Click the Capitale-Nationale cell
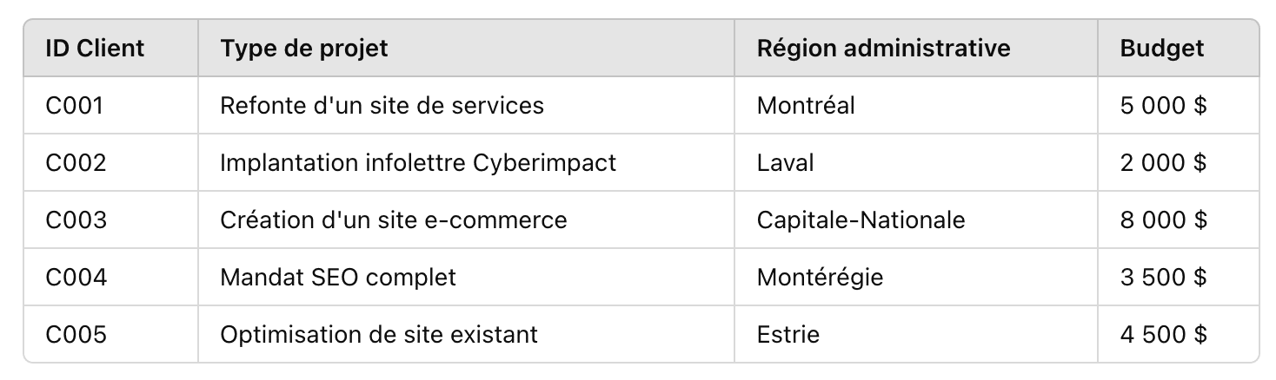The width and height of the screenshot is (1276, 380). pos(916,219)
